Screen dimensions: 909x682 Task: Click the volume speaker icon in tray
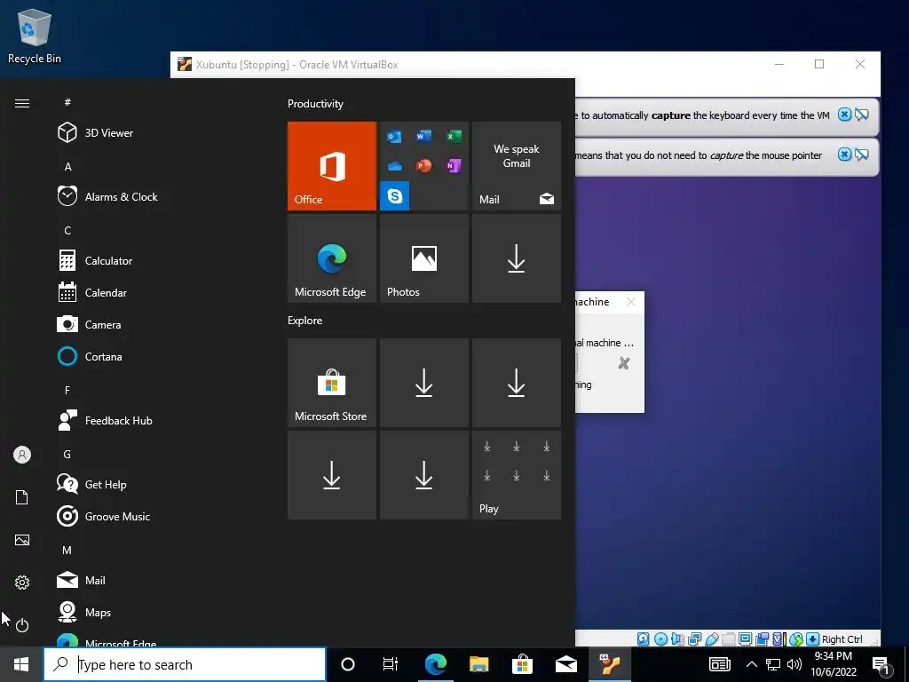click(x=794, y=664)
